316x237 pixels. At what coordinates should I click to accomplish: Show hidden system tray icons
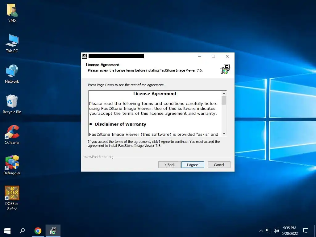point(261,231)
